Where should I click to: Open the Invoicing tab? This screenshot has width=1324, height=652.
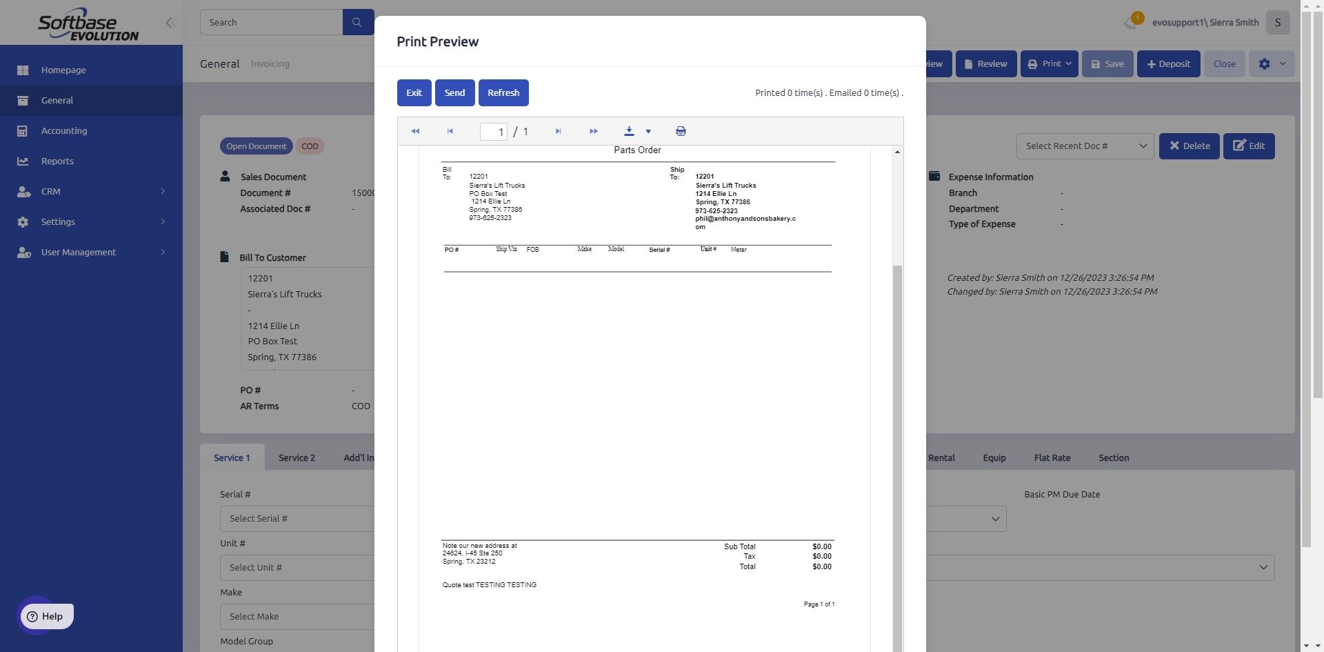tap(270, 63)
